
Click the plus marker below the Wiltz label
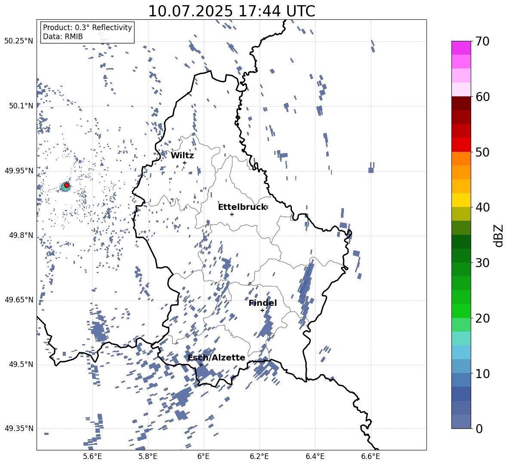pos(185,163)
